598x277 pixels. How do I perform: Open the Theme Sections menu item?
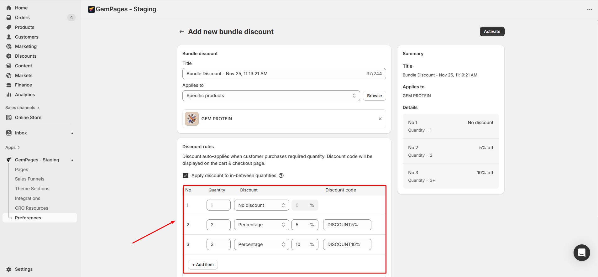(x=32, y=189)
